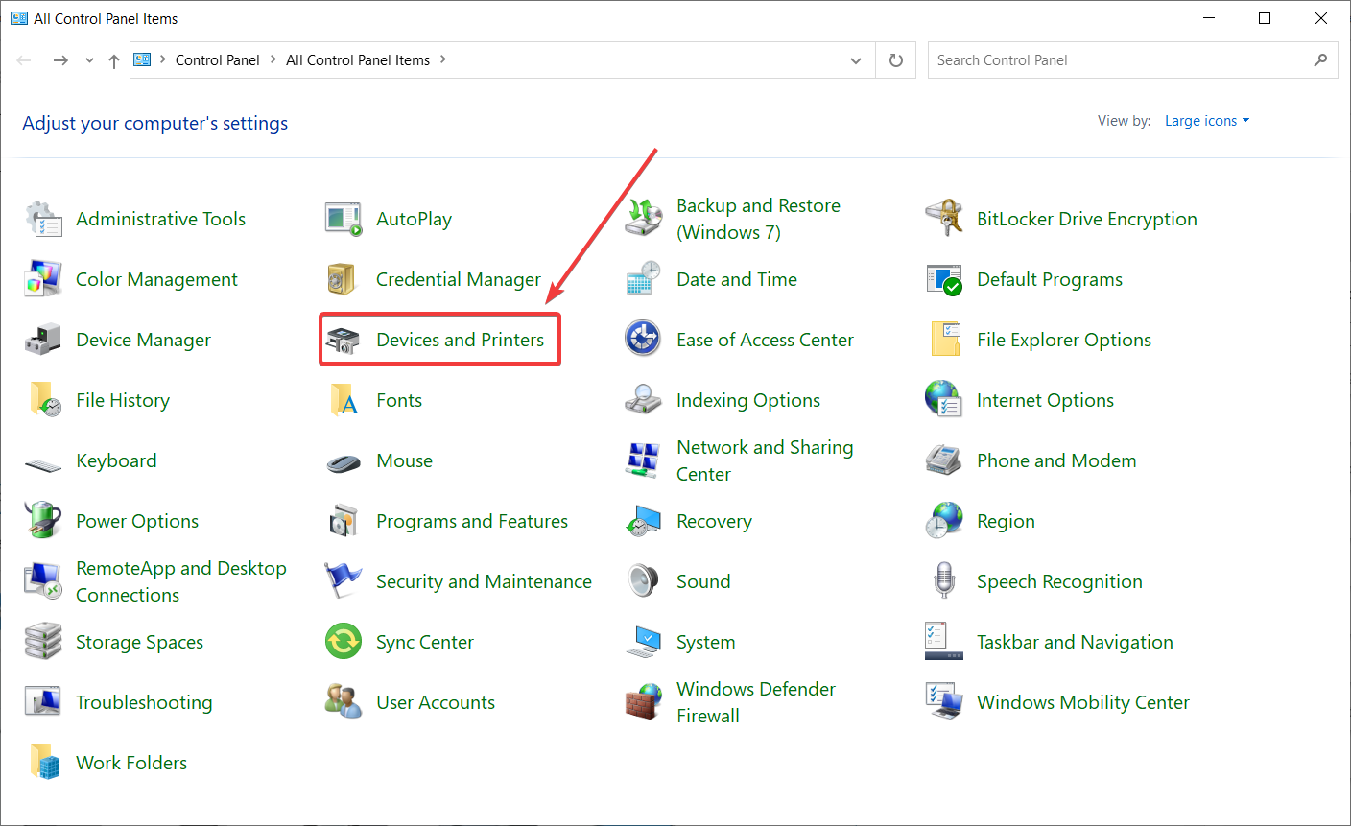Open the Ease of Access Center icon

point(644,340)
